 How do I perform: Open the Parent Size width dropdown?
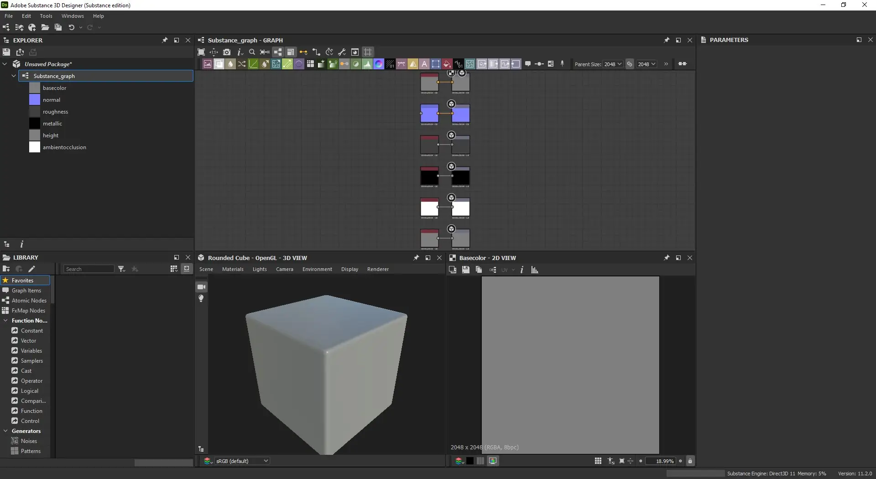tap(613, 64)
